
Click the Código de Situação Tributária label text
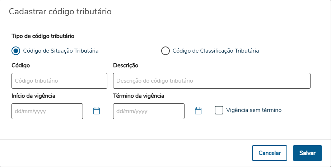[61, 51]
